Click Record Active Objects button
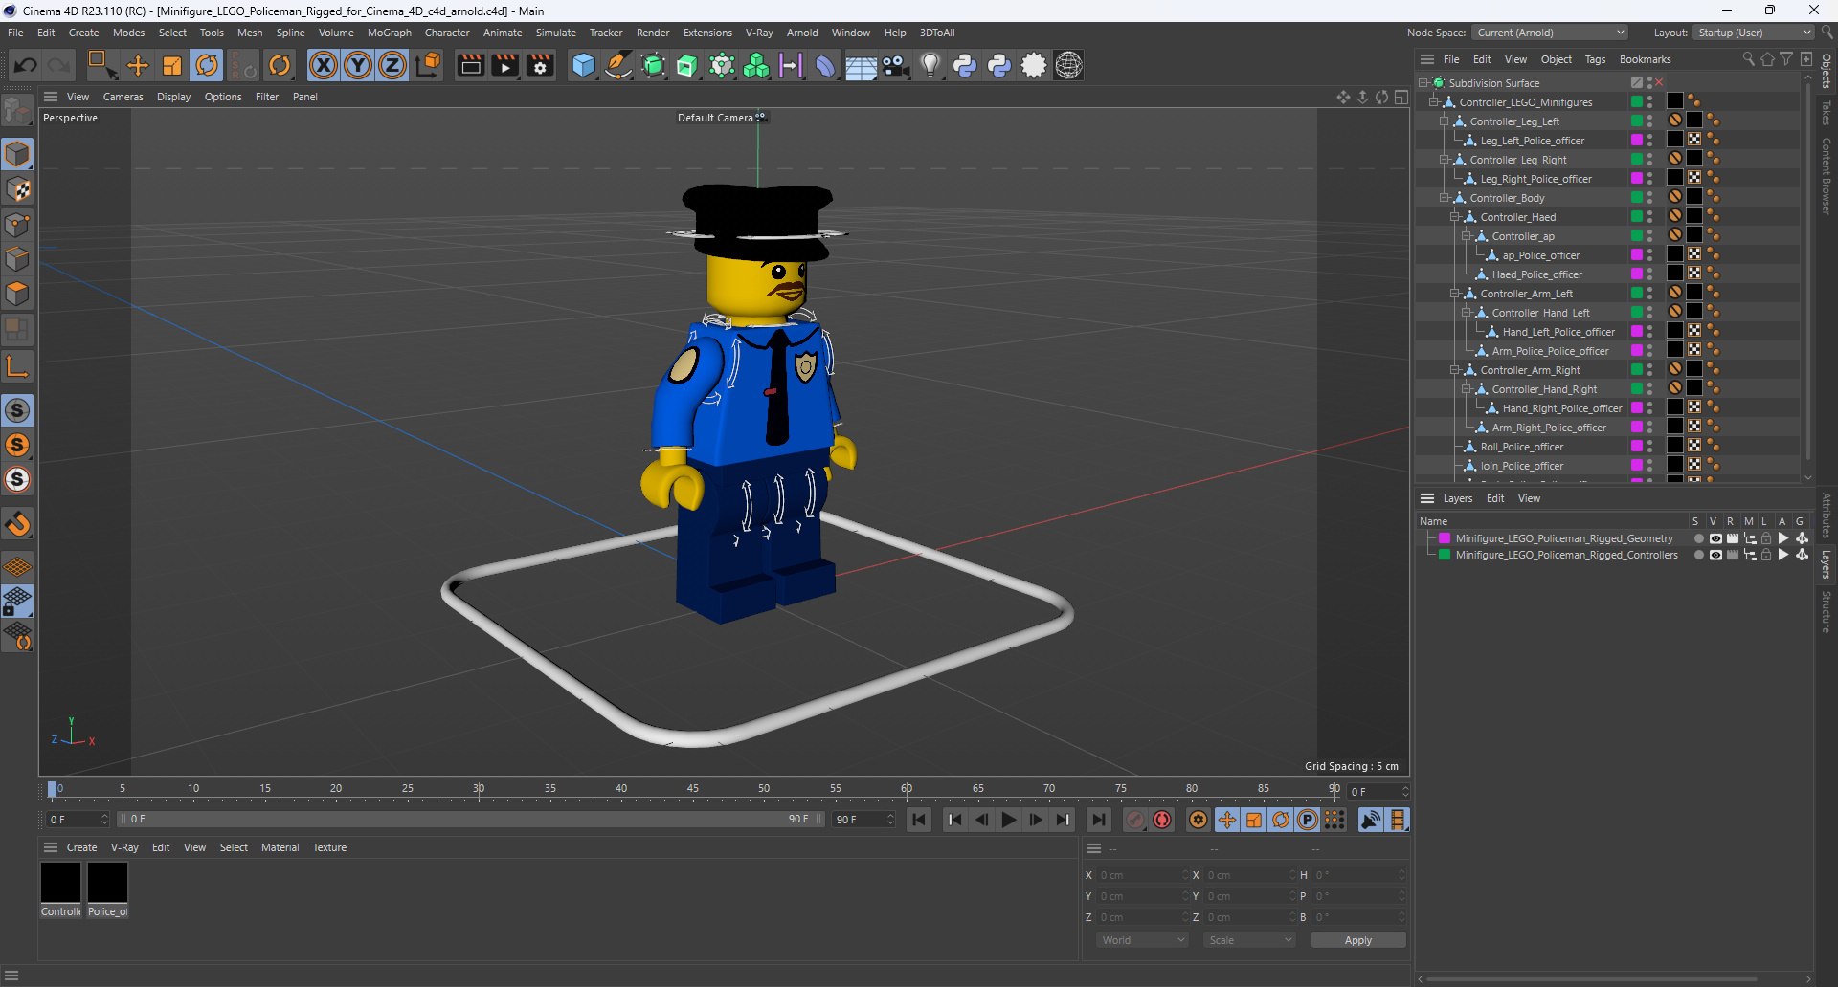Image resolution: width=1838 pixels, height=987 pixels. click(x=1135, y=820)
